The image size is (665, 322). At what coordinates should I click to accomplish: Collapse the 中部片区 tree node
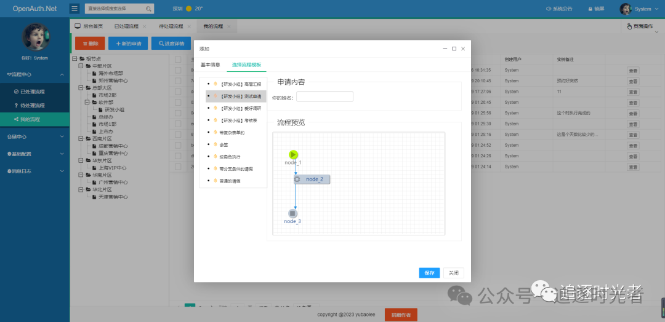pos(81,66)
